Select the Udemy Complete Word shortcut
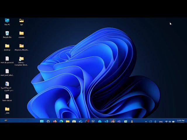The height and width of the screenshot is (140, 187). point(21,61)
